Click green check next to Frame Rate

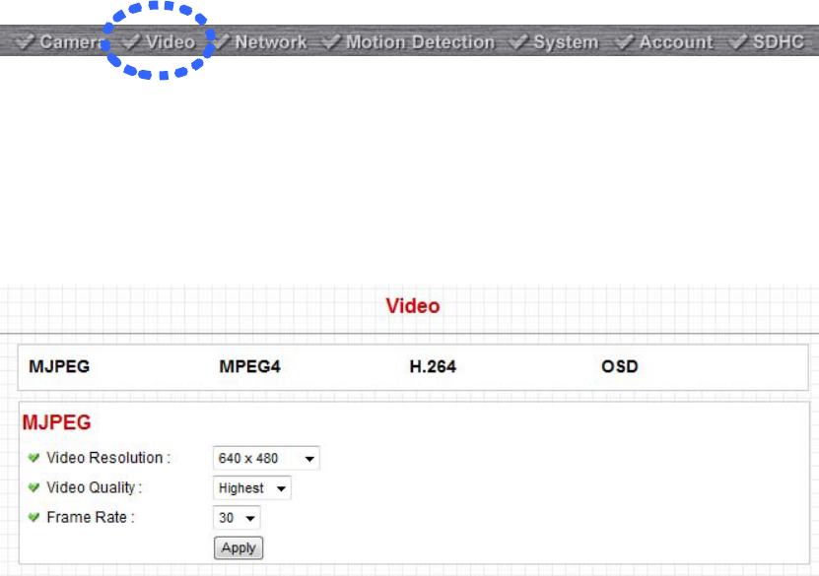click(x=34, y=517)
